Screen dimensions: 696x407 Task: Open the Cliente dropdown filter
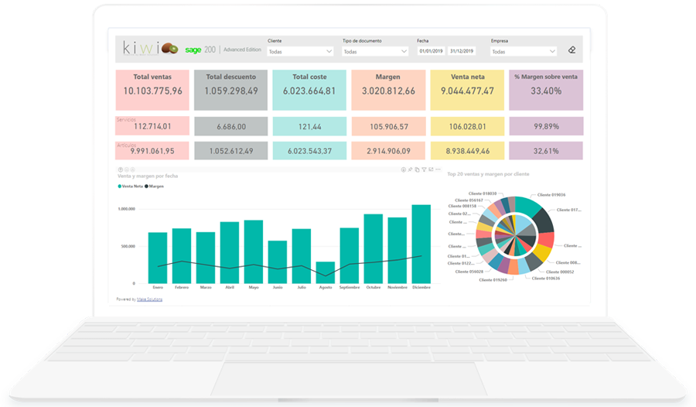click(300, 52)
